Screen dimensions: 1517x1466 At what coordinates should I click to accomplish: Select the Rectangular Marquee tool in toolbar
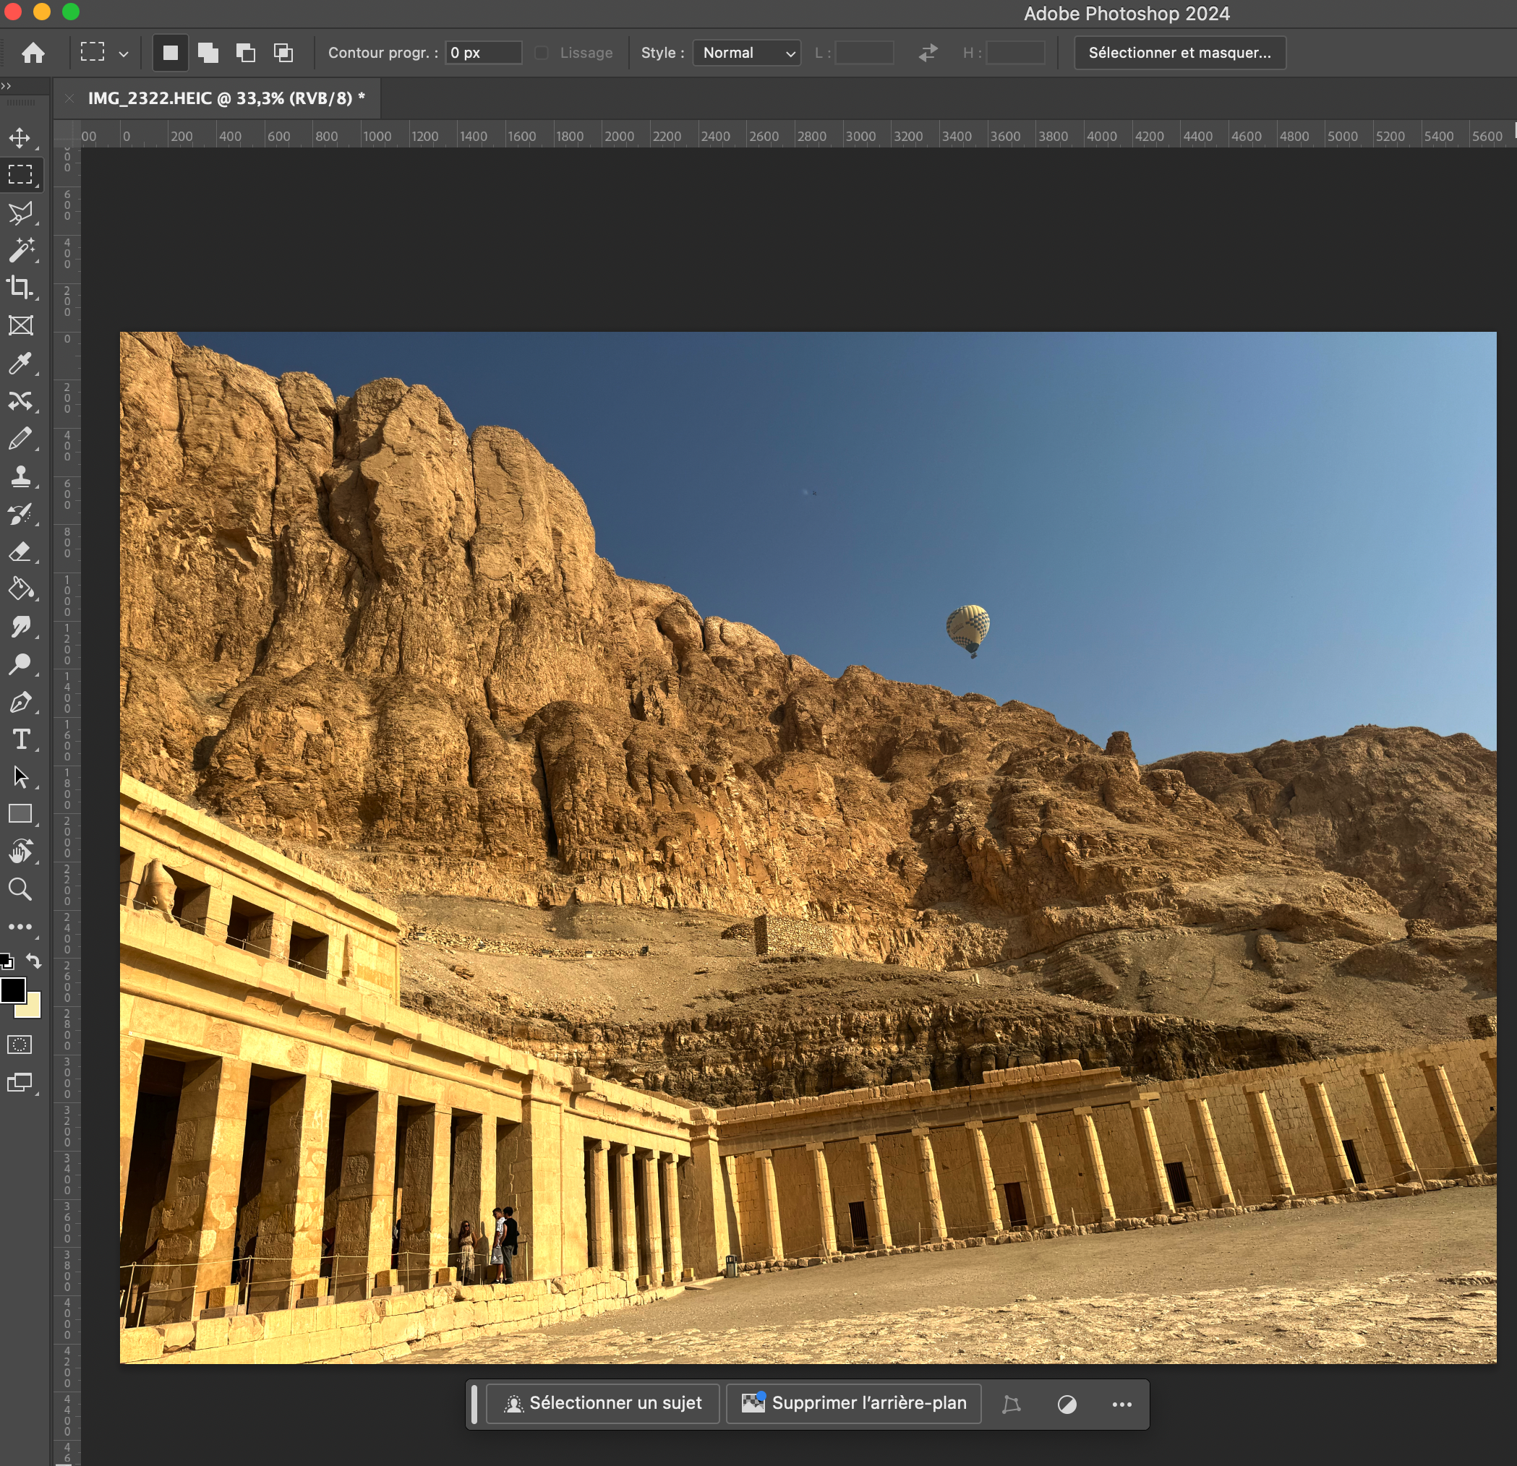coord(20,175)
